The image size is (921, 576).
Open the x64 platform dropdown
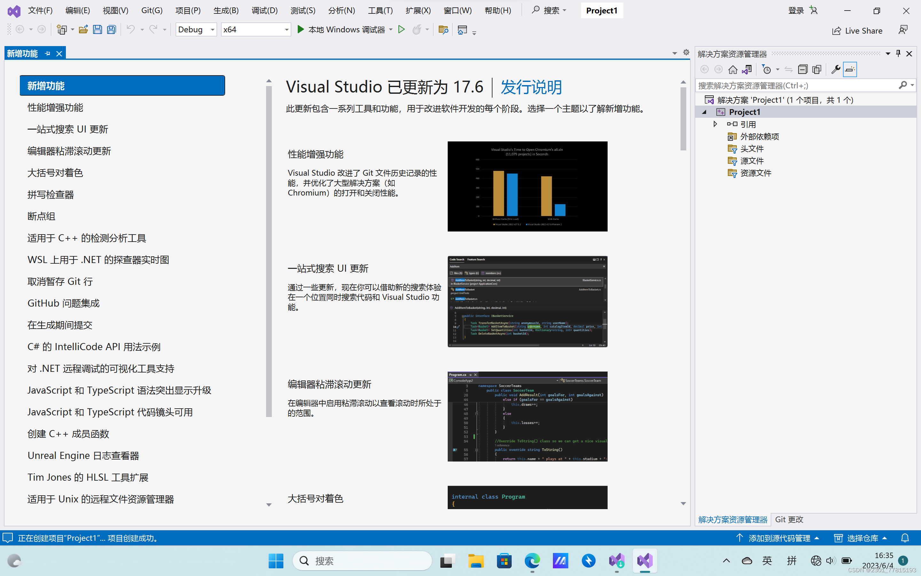(286, 30)
